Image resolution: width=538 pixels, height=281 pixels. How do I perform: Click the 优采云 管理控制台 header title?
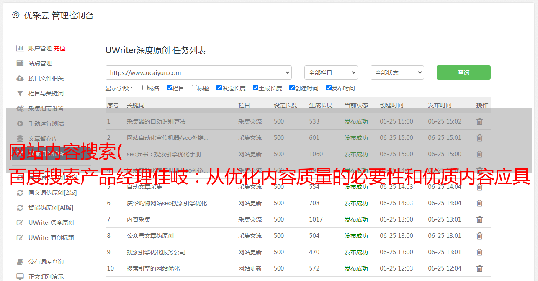point(59,15)
